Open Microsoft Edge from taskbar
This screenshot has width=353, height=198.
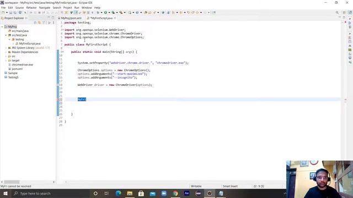(118, 194)
